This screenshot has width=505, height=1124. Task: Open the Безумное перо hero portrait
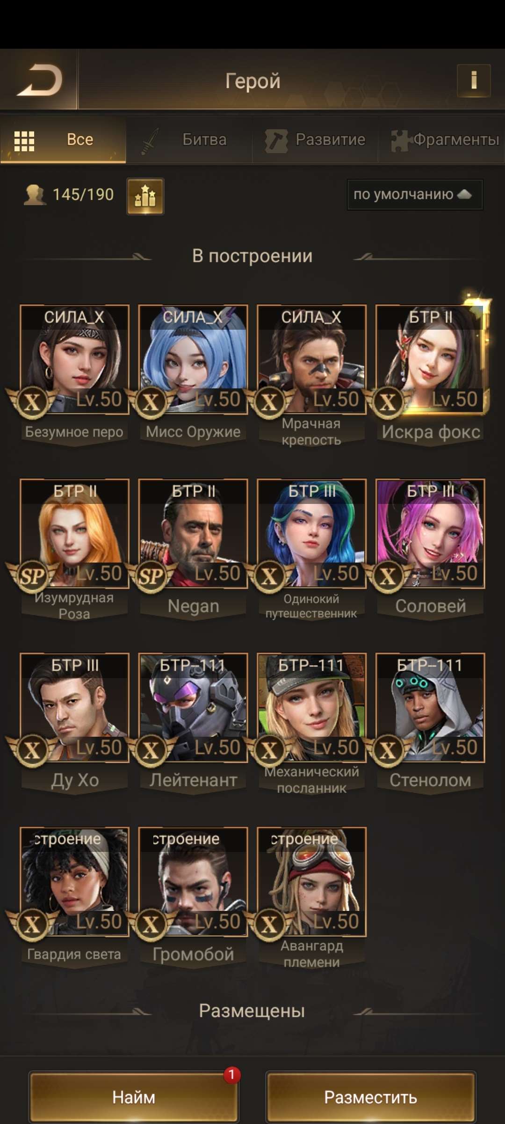click(74, 360)
